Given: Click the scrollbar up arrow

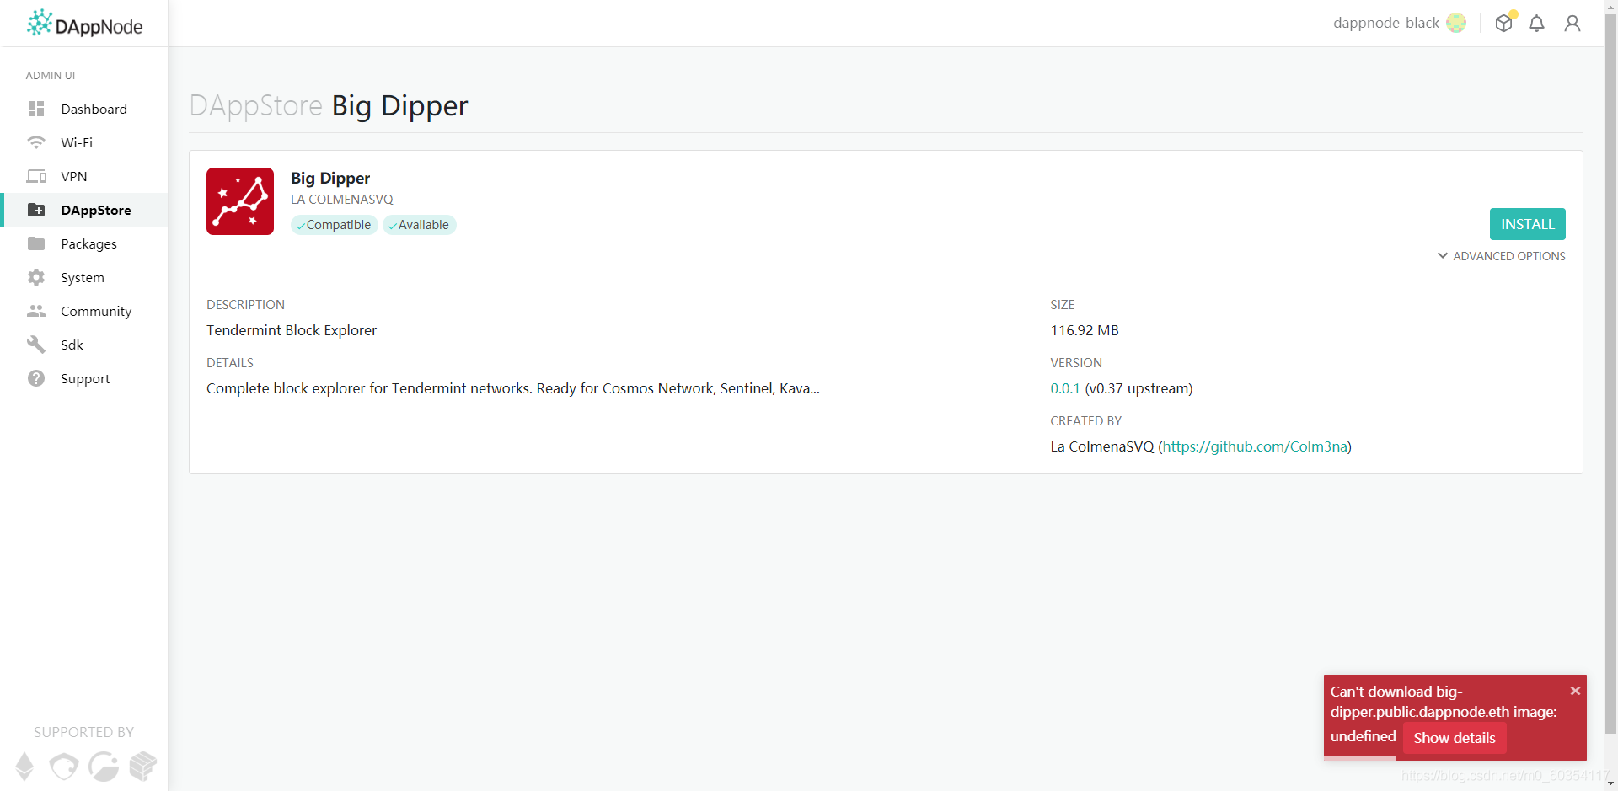Looking at the screenshot, I should 1610,6.
